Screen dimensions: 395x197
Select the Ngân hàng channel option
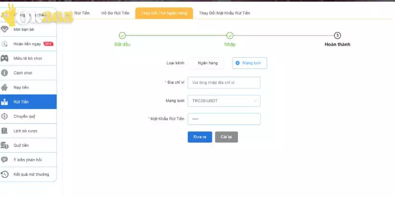(x=206, y=63)
